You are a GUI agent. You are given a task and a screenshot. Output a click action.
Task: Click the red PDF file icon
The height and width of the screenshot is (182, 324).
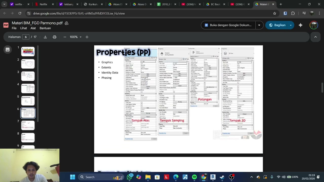(6, 25)
